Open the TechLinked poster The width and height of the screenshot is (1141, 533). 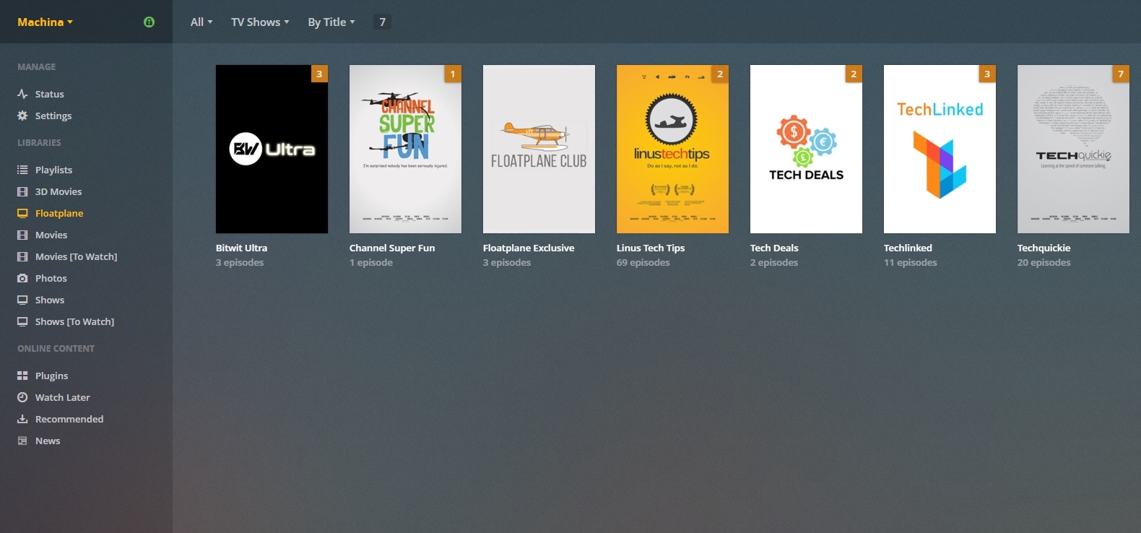pos(940,149)
